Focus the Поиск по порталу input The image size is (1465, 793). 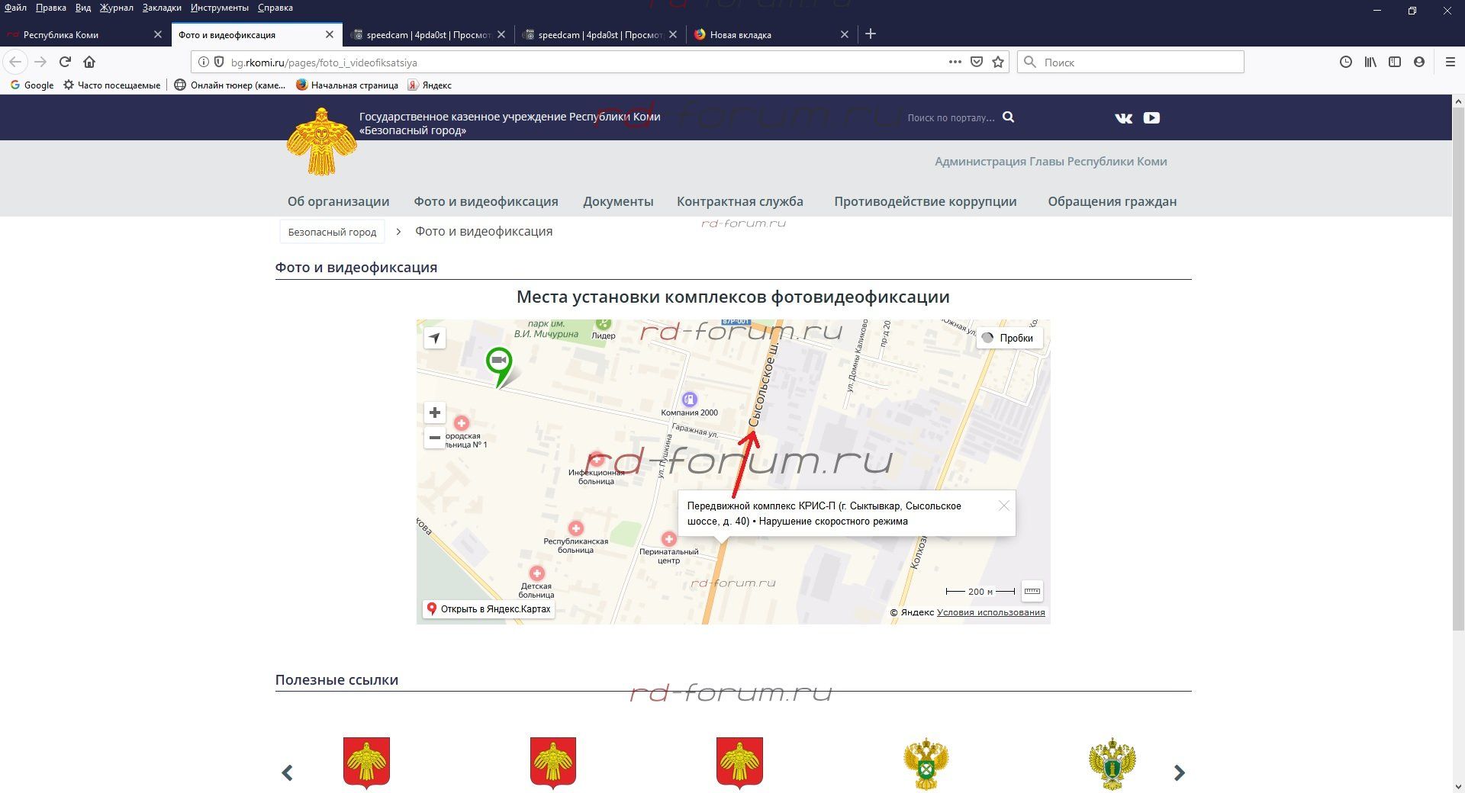coord(951,117)
